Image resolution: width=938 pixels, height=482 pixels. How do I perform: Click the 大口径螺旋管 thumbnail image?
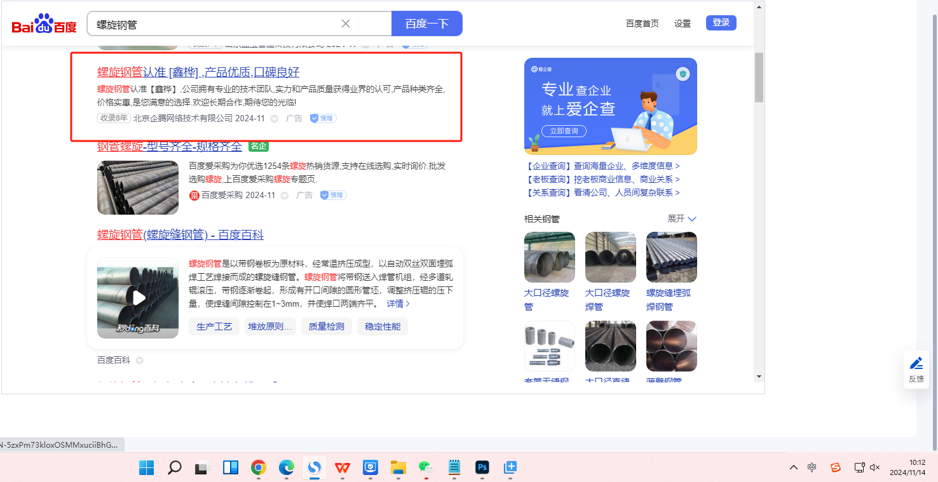click(549, 257)
